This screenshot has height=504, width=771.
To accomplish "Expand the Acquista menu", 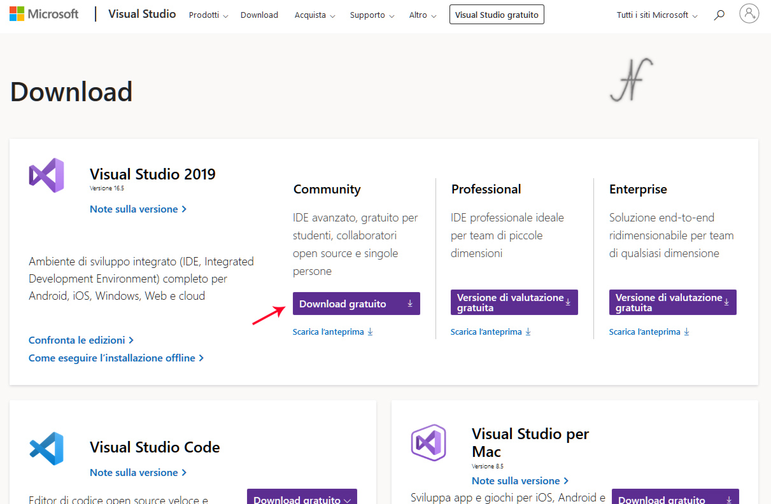I will click(x=314, y=15).
